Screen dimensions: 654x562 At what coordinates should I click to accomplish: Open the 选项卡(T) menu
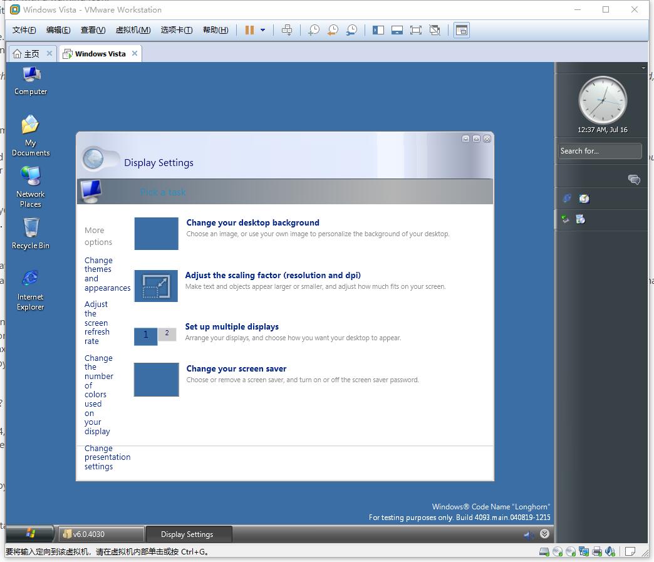pos(177,30)
